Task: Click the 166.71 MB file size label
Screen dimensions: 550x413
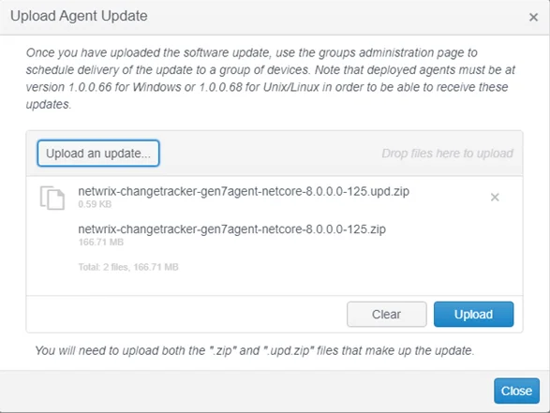Action: pos(100,242)
